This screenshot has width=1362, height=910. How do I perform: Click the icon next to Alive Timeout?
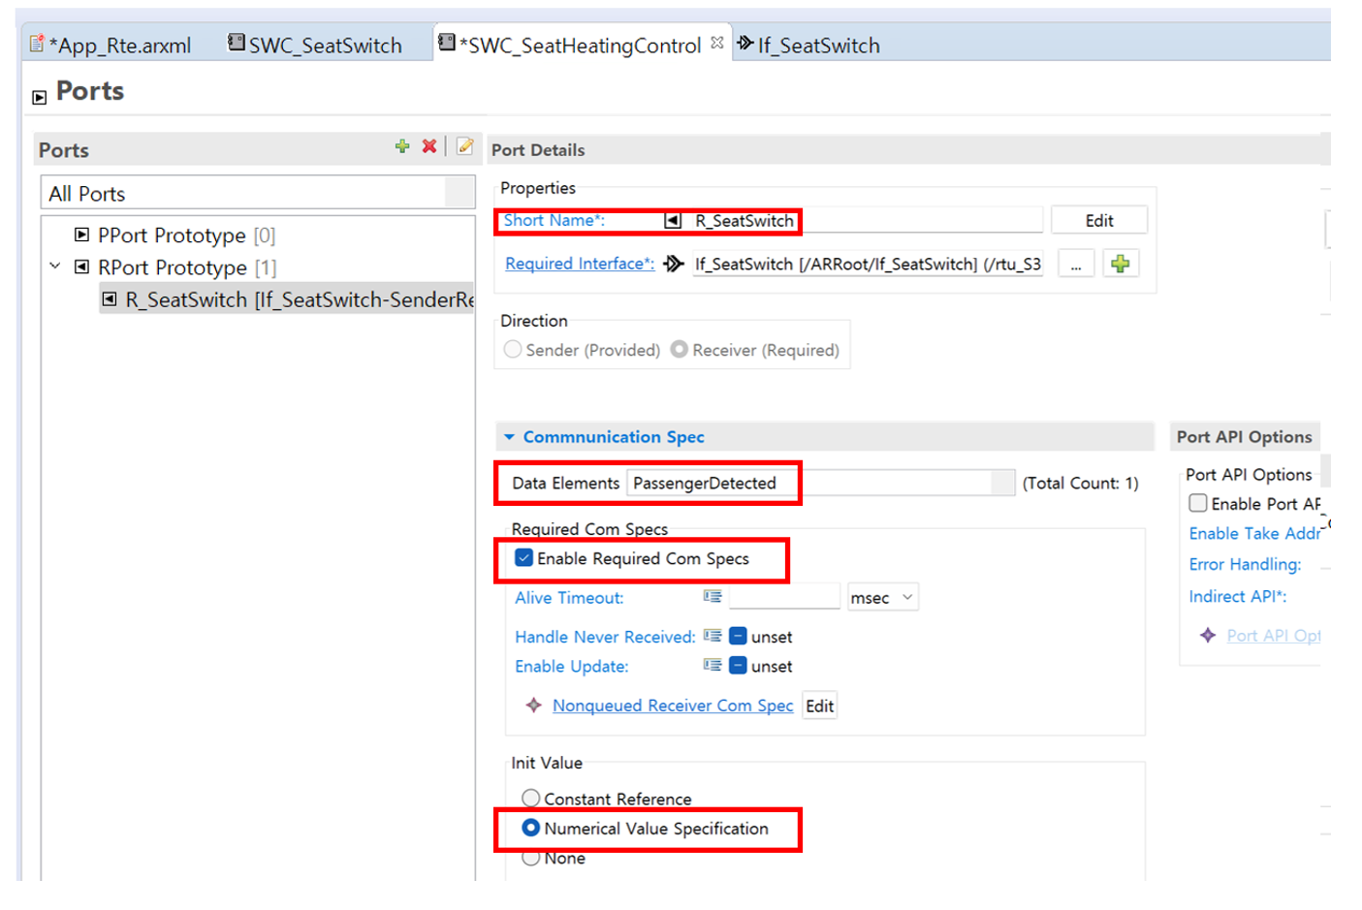click(x=713, y=597)
